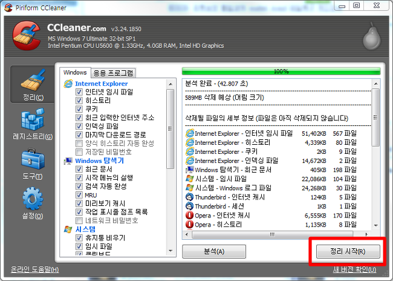Toggle 작업 표시줄 점프 목록 checkbox
393x281 pixels.
point(79,212)
